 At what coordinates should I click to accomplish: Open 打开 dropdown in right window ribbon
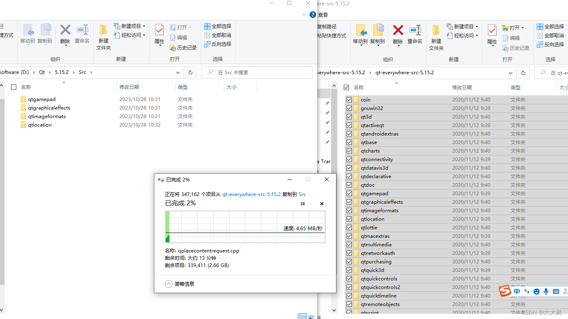click(513, 28)
